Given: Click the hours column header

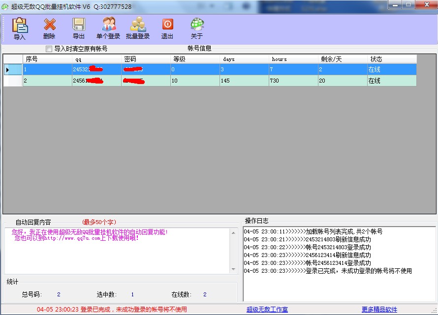Looking at the screenshot, I should pyautogui.click(x=293, y=59).
